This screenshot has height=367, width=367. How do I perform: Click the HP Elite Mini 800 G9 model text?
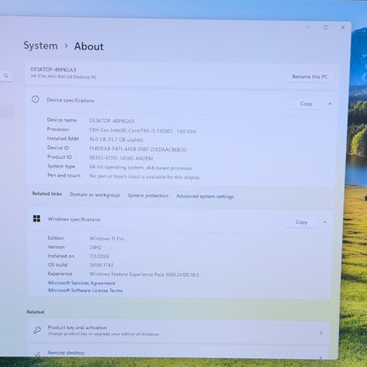tap(64, 77)
